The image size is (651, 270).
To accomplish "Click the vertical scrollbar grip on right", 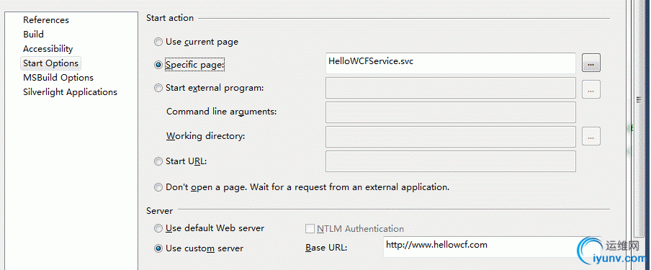I will point(639,99).
